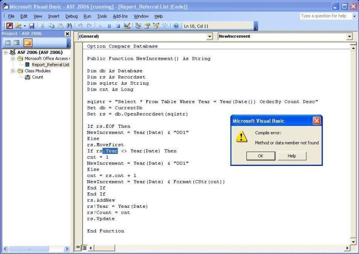Click code window scroll down arrow
The height and width of the screenshot is (254, 359).
pos(353,242)
